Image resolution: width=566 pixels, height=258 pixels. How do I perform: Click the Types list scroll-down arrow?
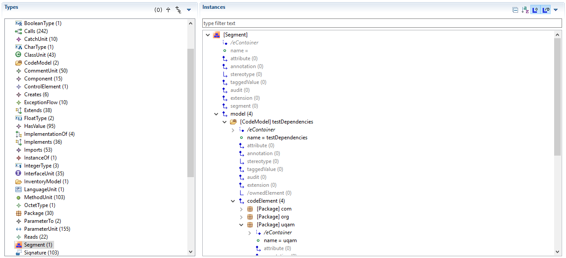click(x=190, y=252)
